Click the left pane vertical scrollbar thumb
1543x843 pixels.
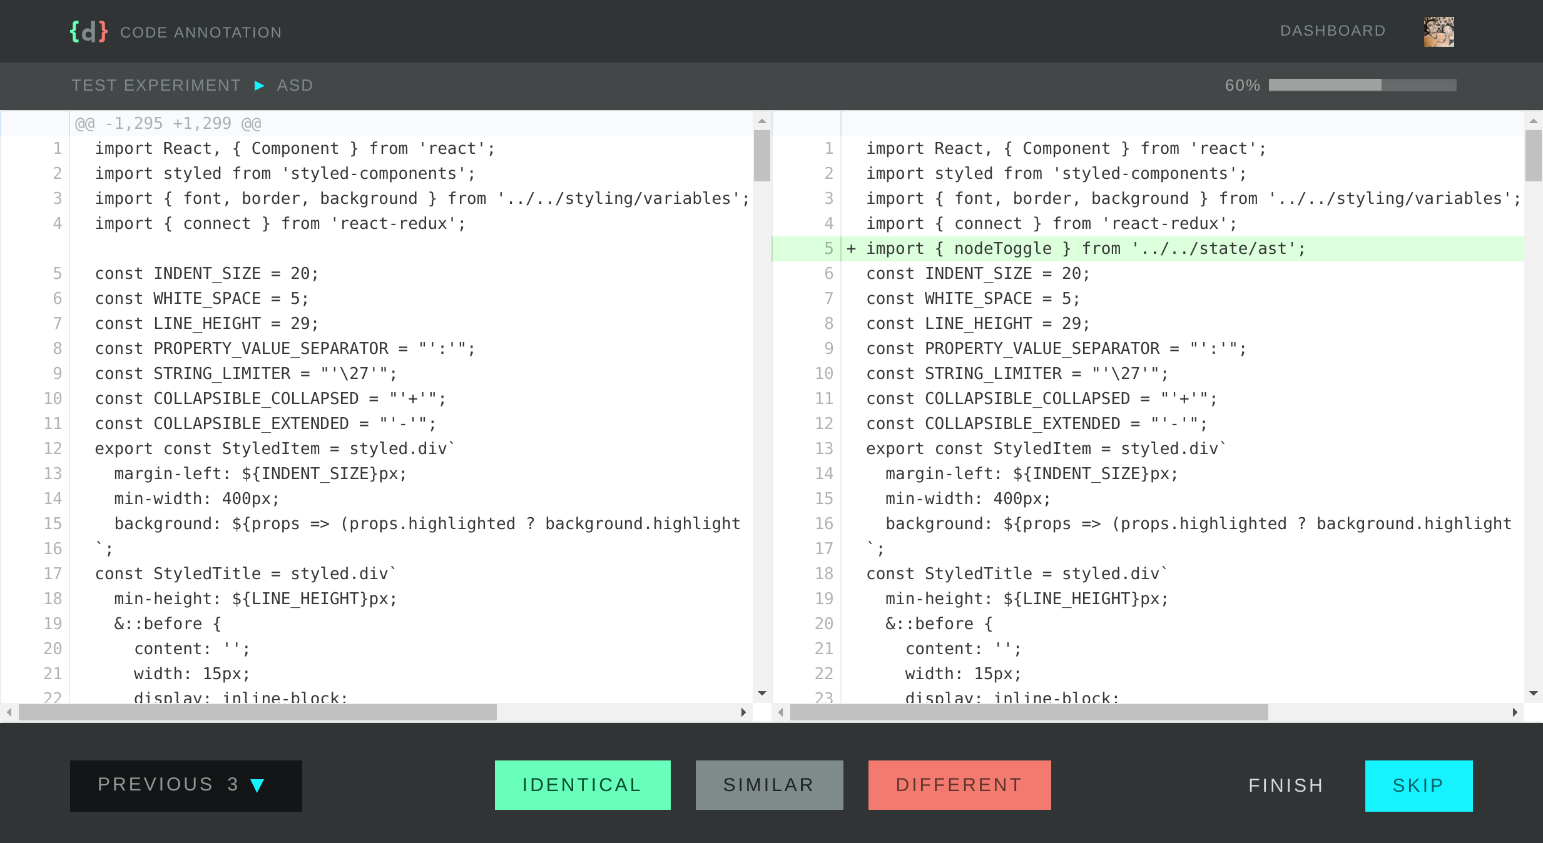(761, 156)
